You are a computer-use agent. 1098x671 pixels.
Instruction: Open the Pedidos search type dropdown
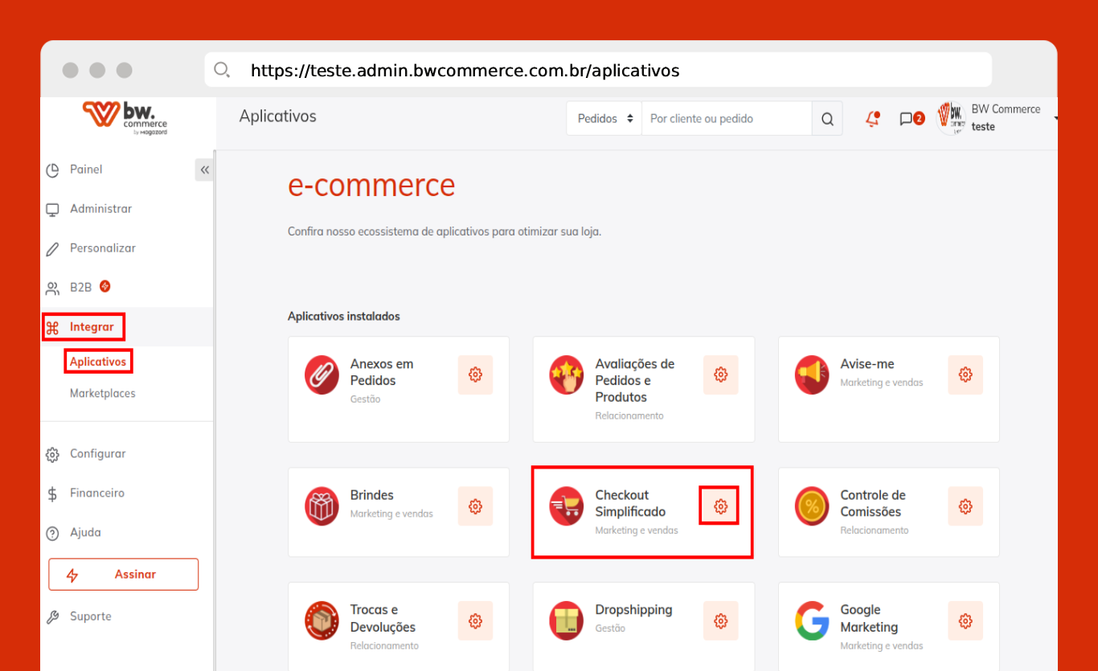click(604, 119)
